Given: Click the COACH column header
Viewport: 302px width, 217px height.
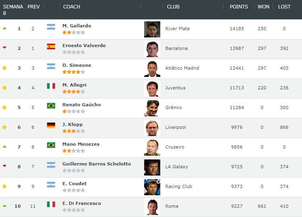Looking at the screenshot, I should click(72, 7).
